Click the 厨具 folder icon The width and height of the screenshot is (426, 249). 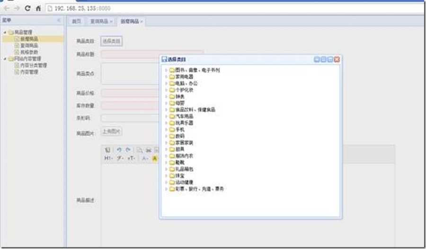[x=172, y=149]
